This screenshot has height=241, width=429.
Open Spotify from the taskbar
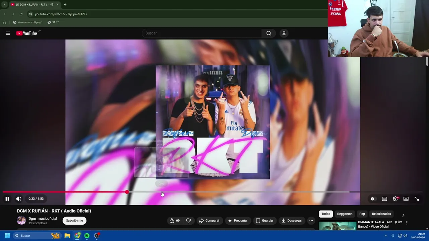click(87, 236)
